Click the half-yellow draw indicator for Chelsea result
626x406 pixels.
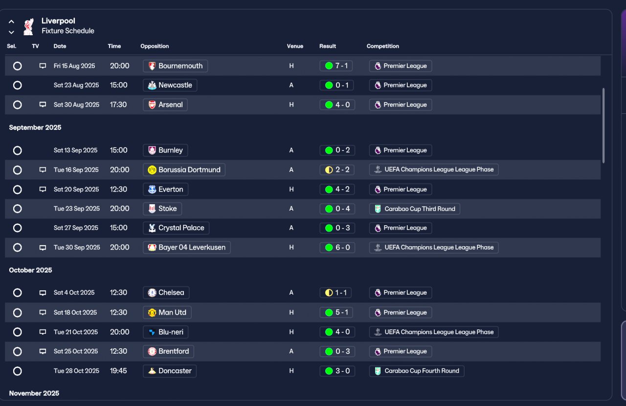tap(329, 293)
